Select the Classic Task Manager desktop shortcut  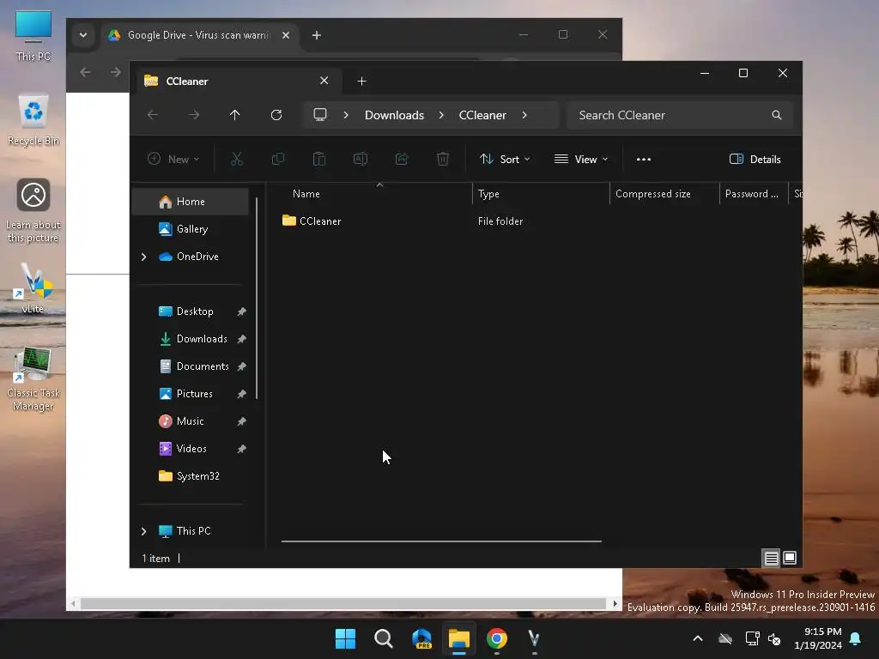pyautogui.click(x=33, y=378)
